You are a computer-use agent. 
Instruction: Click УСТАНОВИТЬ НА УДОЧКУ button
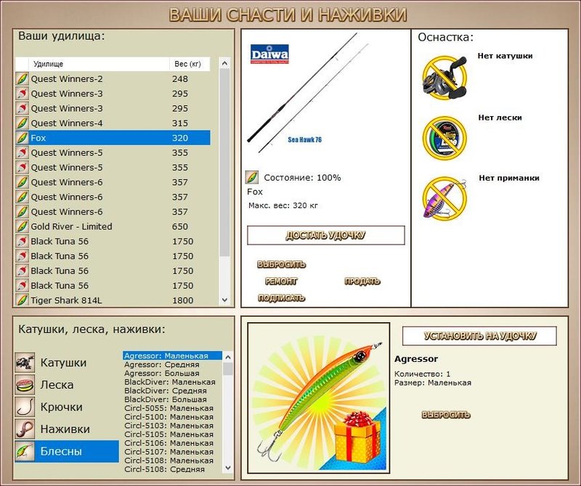[479, 336]
